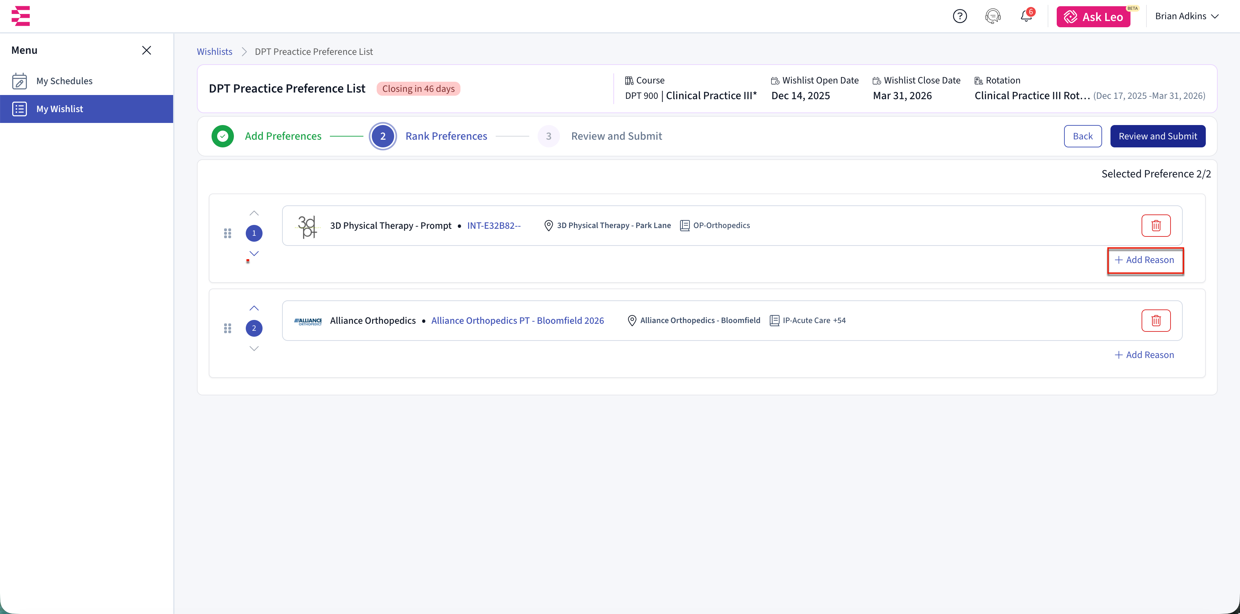Move preference 1 down with chevron
The height and width of the screenshot is (614, 1240).
click(254, 253)
